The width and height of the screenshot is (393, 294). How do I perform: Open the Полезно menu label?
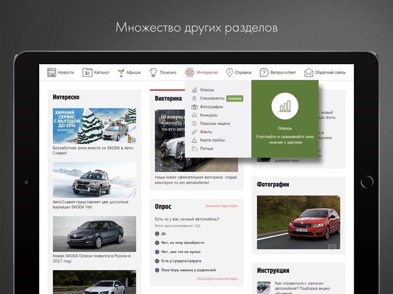coord(168,73)
